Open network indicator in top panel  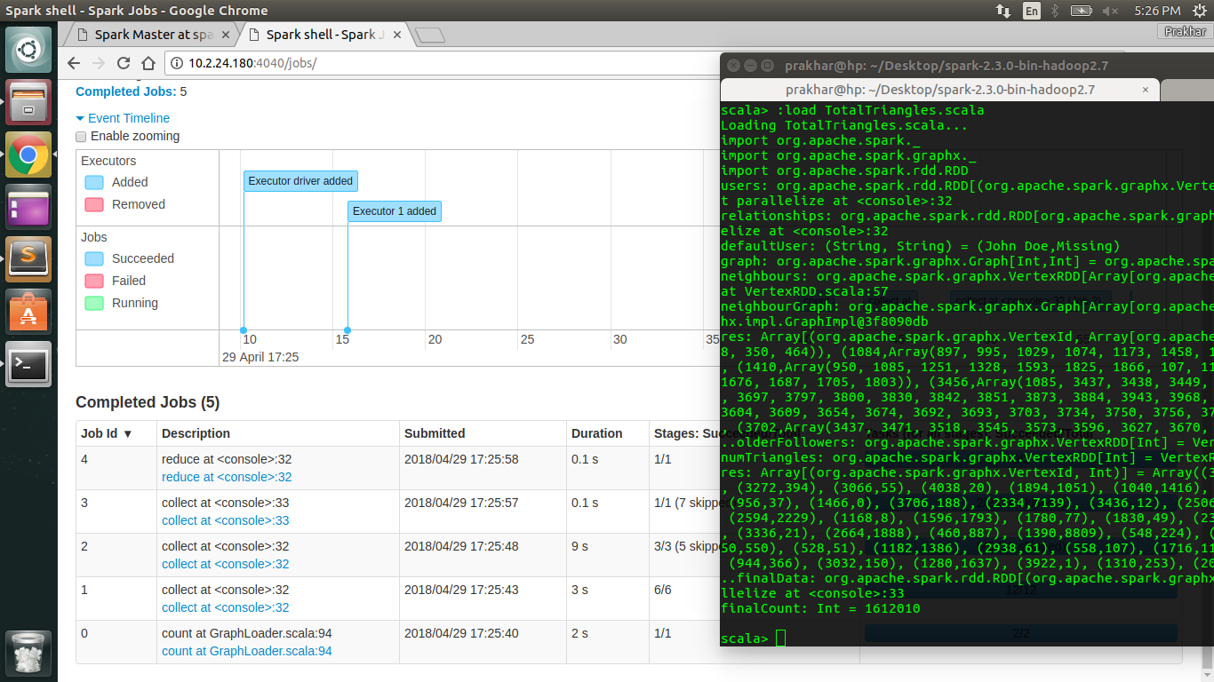coord(1003,11)
